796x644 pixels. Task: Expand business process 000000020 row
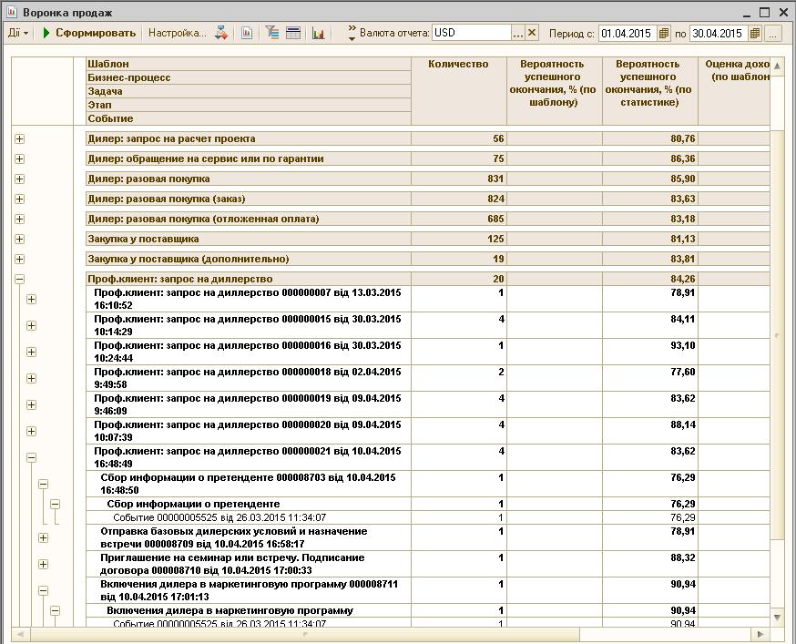[32, 431]
